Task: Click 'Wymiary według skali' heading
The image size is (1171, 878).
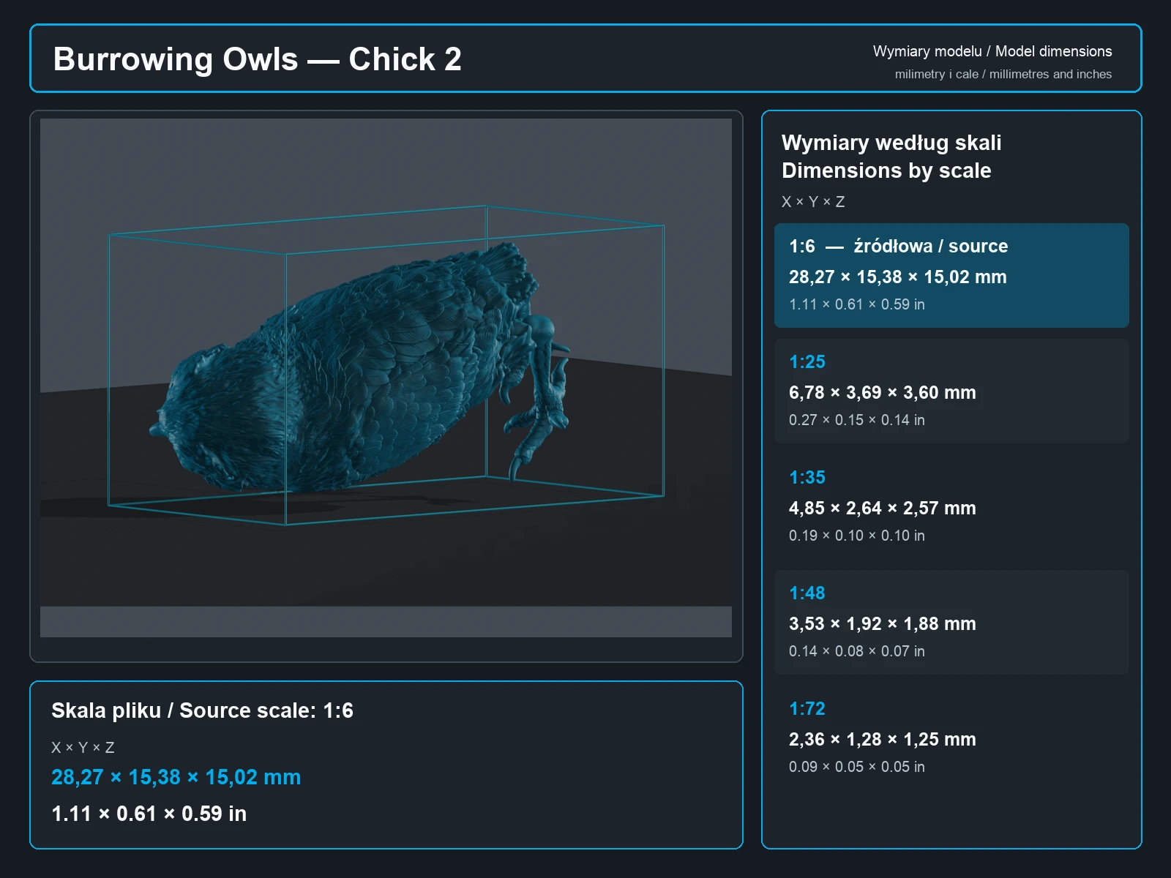Action: pyautogui.click(x=891, y=143)
